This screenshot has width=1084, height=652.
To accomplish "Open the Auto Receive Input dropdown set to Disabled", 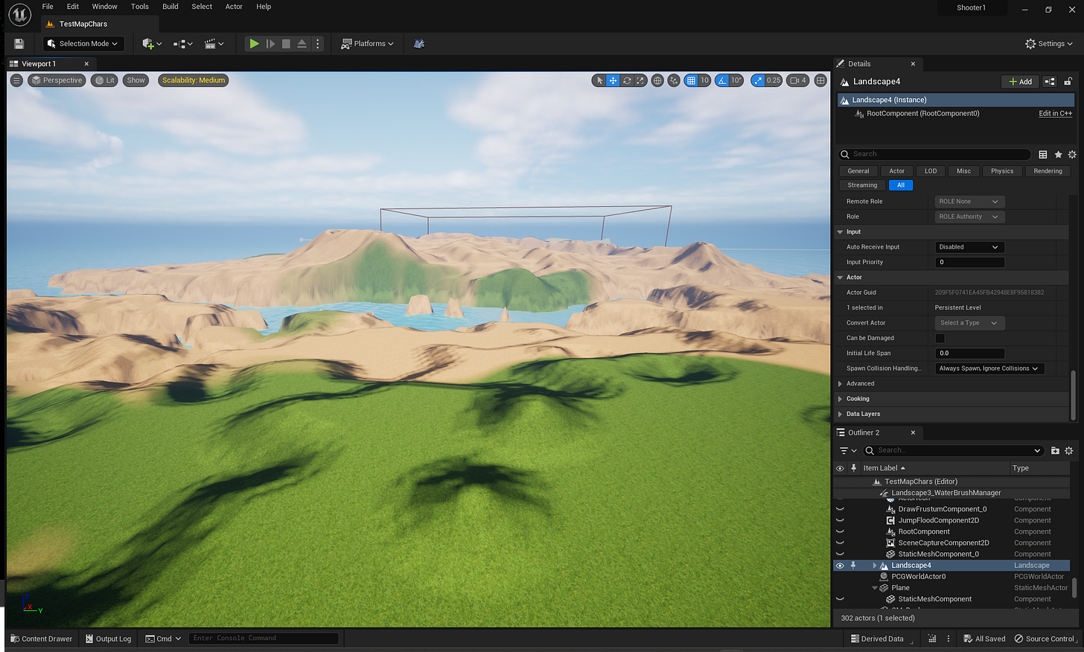I will (969, 246).
